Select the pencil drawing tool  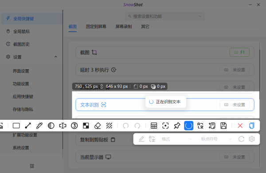[39, 126]
